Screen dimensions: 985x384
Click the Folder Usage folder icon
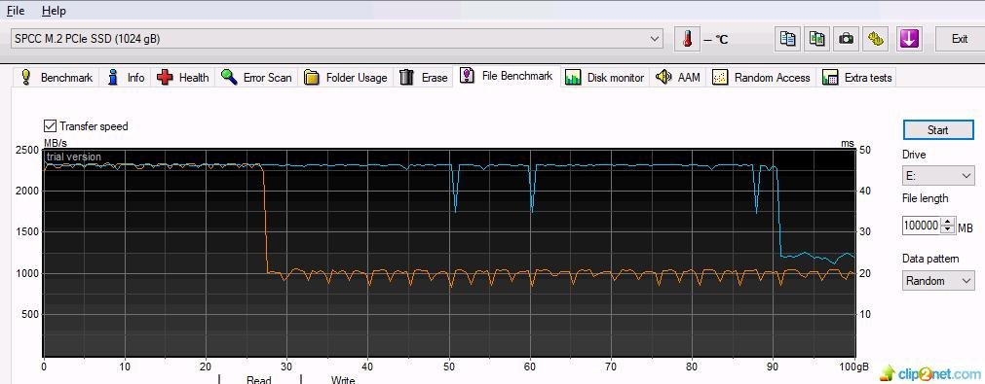pyautogui.click(x=312, y=78)
